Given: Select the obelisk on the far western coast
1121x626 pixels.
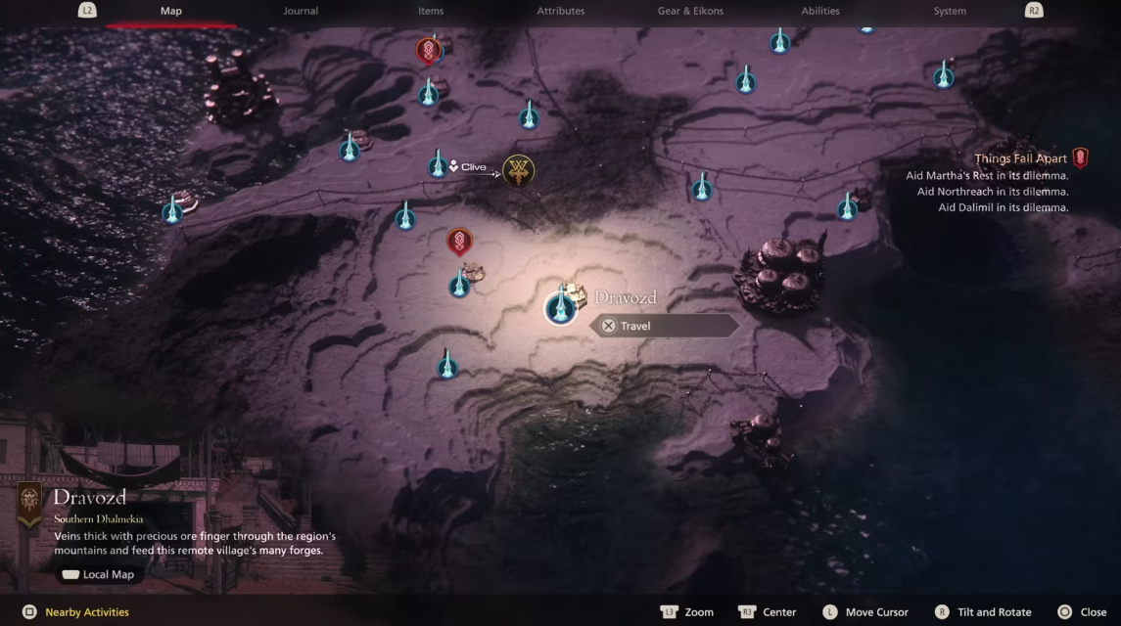Looking at the screenshot, I should pyautogui.click(x=172, y=211).
